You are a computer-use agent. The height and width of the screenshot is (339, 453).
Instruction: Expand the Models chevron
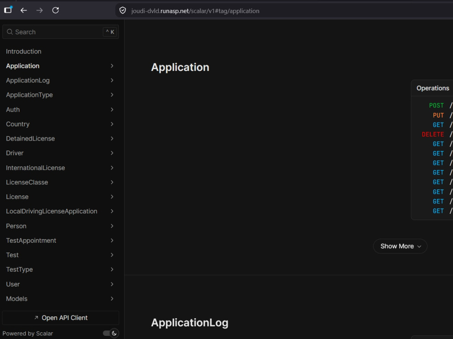[112, 299]
